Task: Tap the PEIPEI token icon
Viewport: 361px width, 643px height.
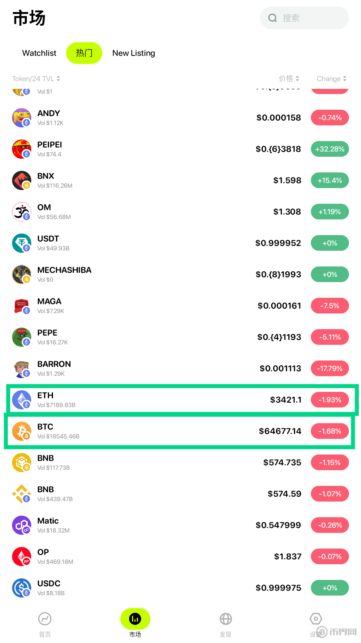Action: (x=22, y=149)
